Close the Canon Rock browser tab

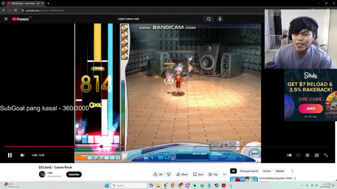[x=42, y=3]
